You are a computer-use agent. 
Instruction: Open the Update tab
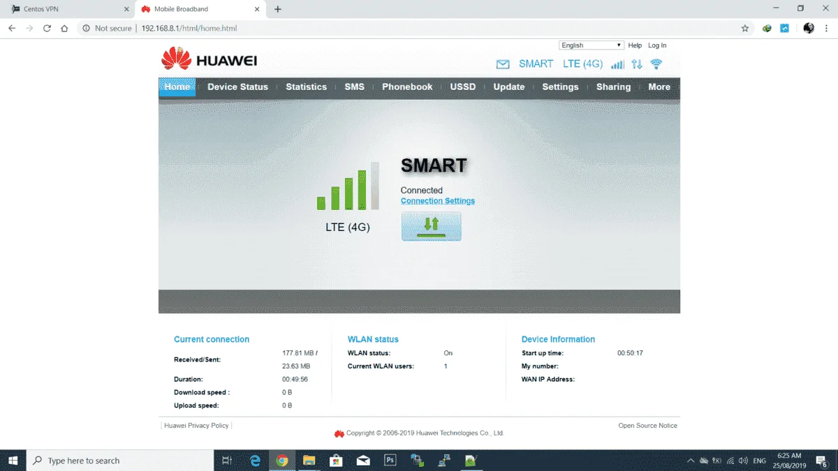509,87
